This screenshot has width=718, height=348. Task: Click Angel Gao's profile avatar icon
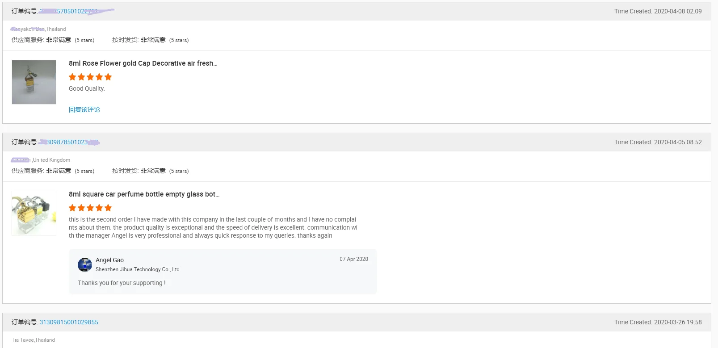[x=85, y=265]
